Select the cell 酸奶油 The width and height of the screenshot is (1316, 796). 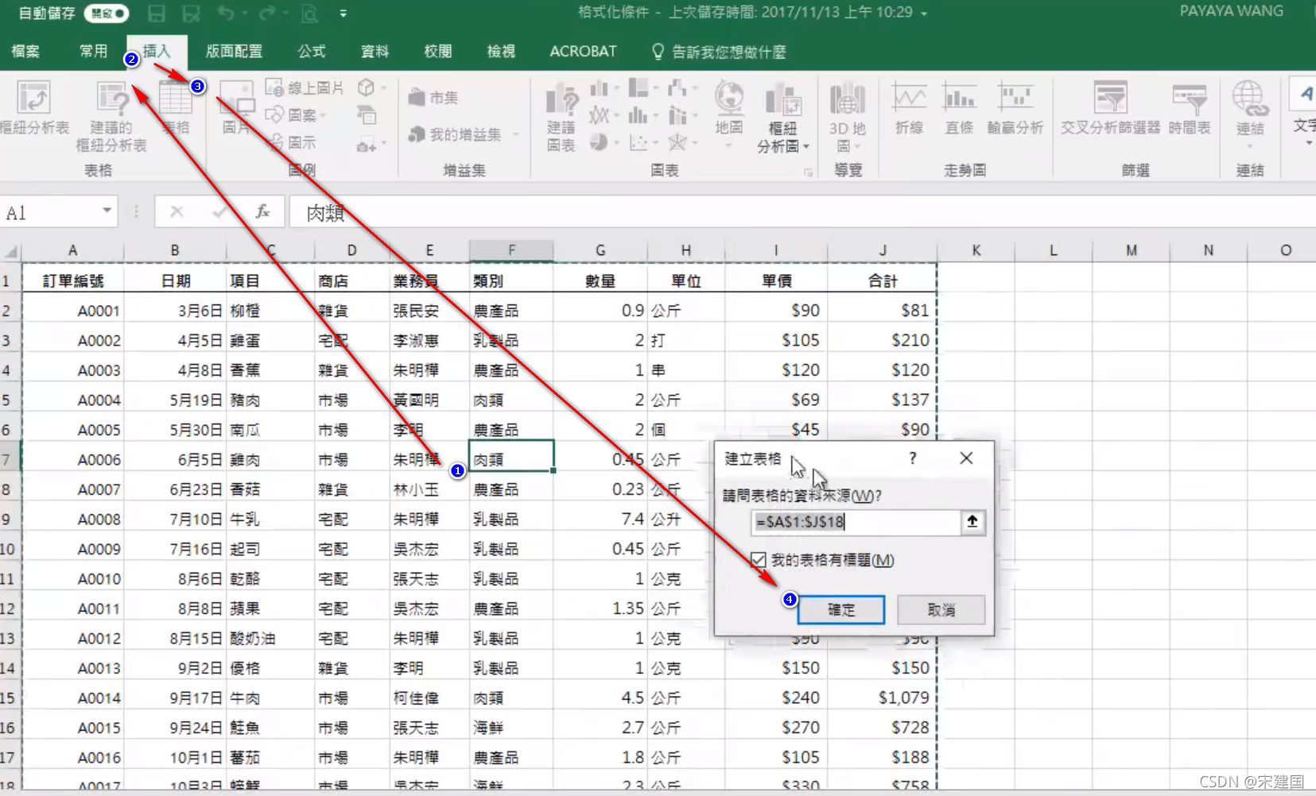270,638
